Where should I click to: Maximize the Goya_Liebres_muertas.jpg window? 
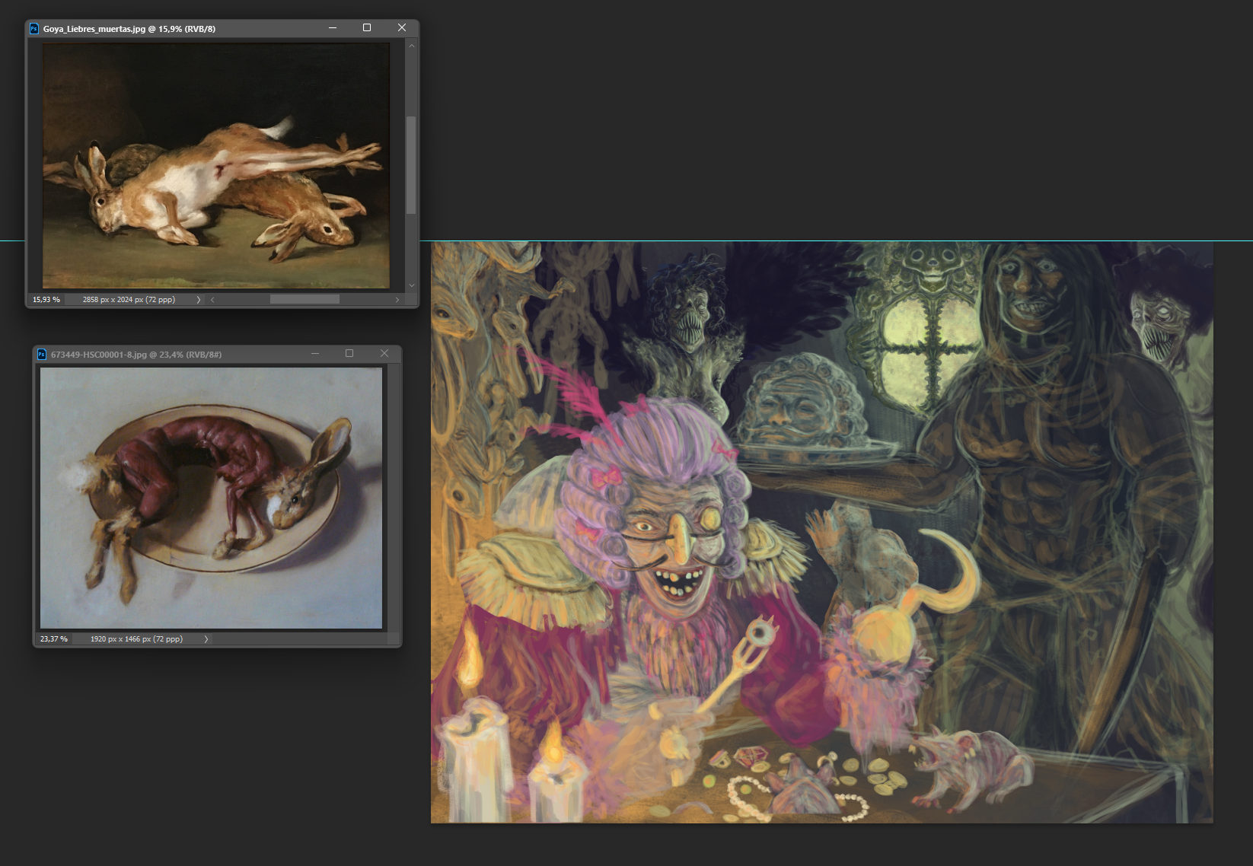click(x=367, y=27)
